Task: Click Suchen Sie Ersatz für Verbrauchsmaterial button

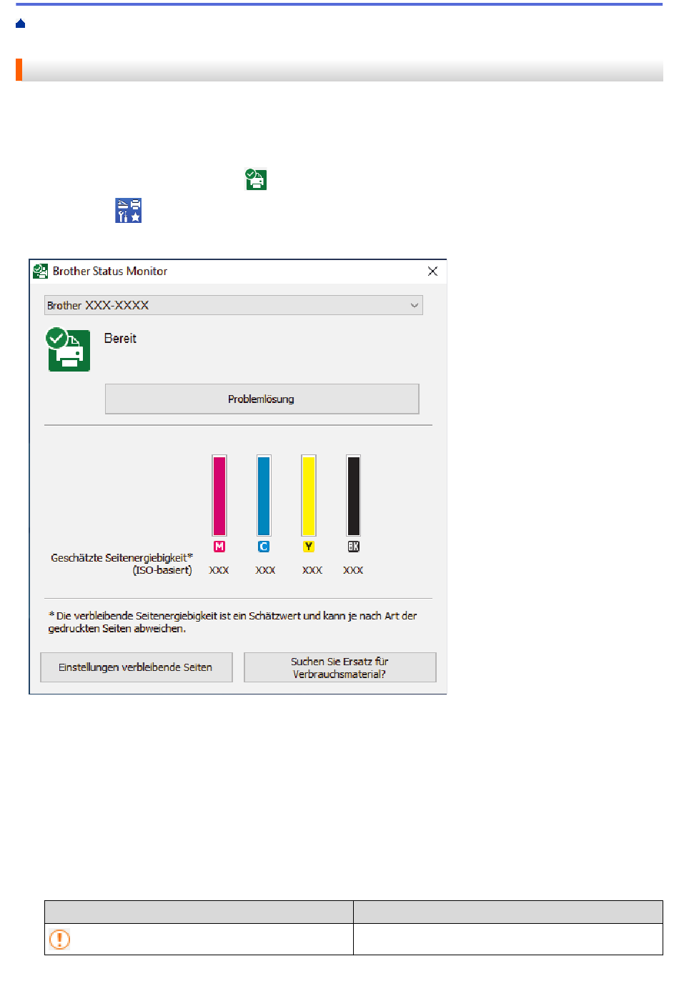Action: click(x=339, y=667)
